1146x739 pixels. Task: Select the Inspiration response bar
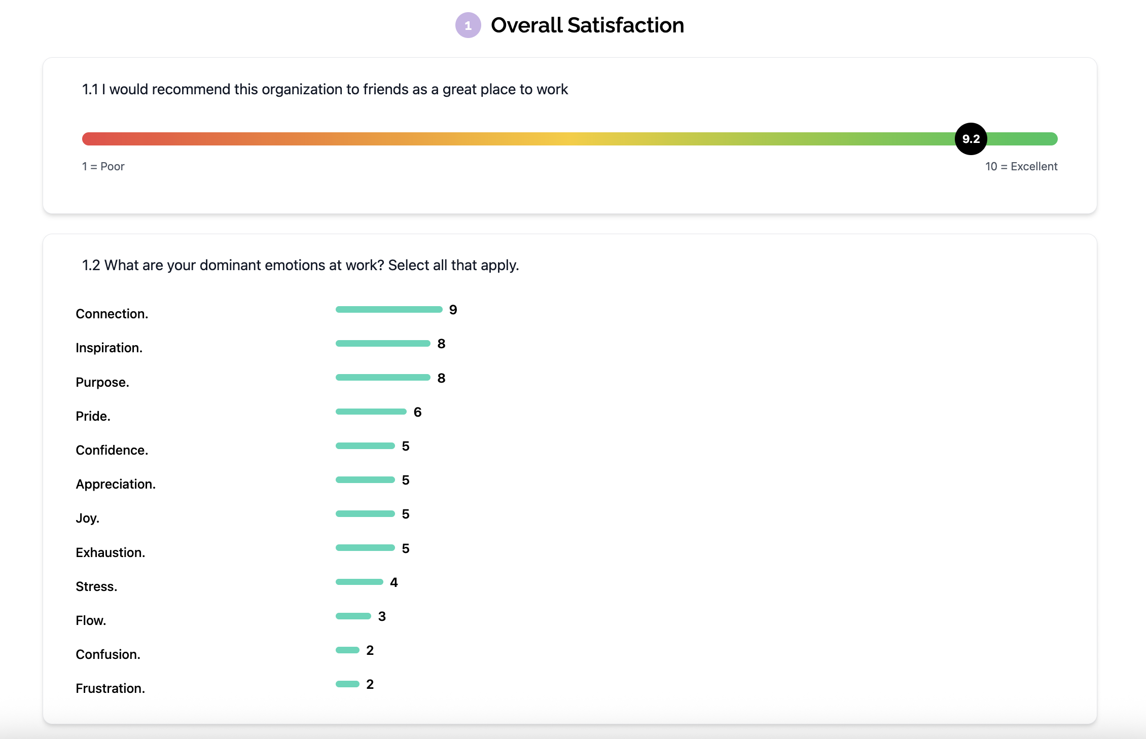(x=383, y=344)
